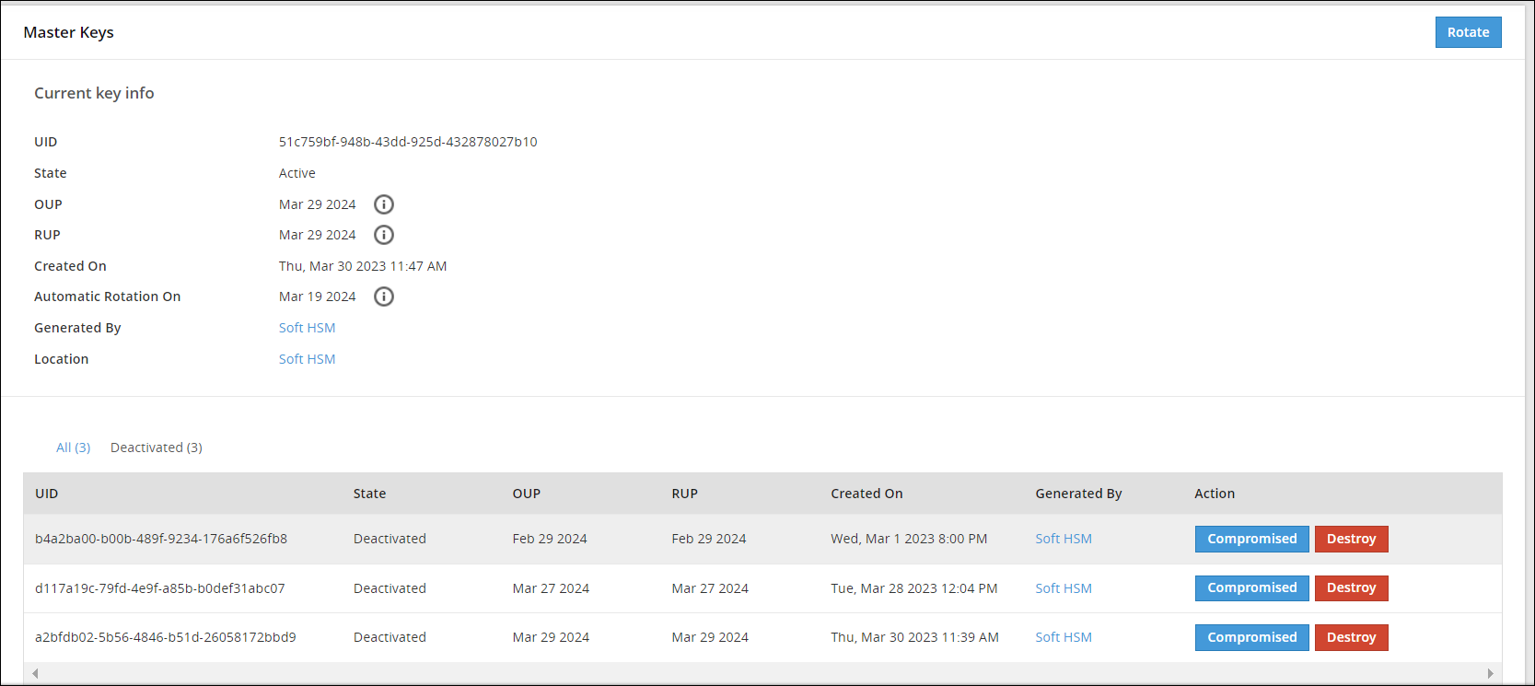Destroy the key starting with b4a2ba00
The image size is (1535, 686).
coord(1351,539)
